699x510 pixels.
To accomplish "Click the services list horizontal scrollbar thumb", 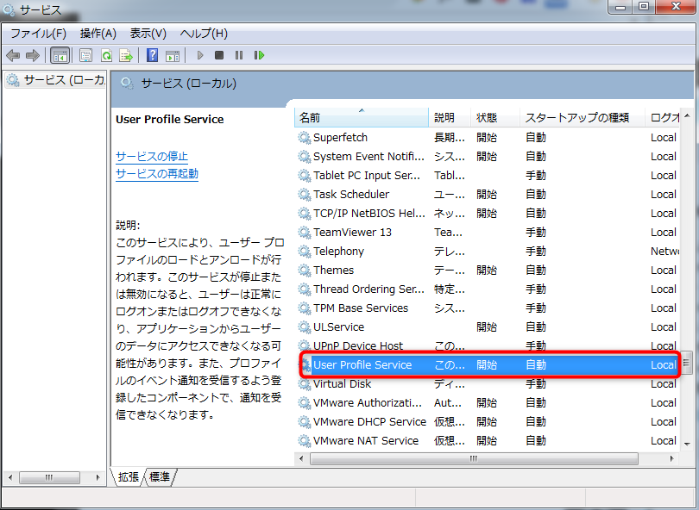I will click(x=474, y=458).
